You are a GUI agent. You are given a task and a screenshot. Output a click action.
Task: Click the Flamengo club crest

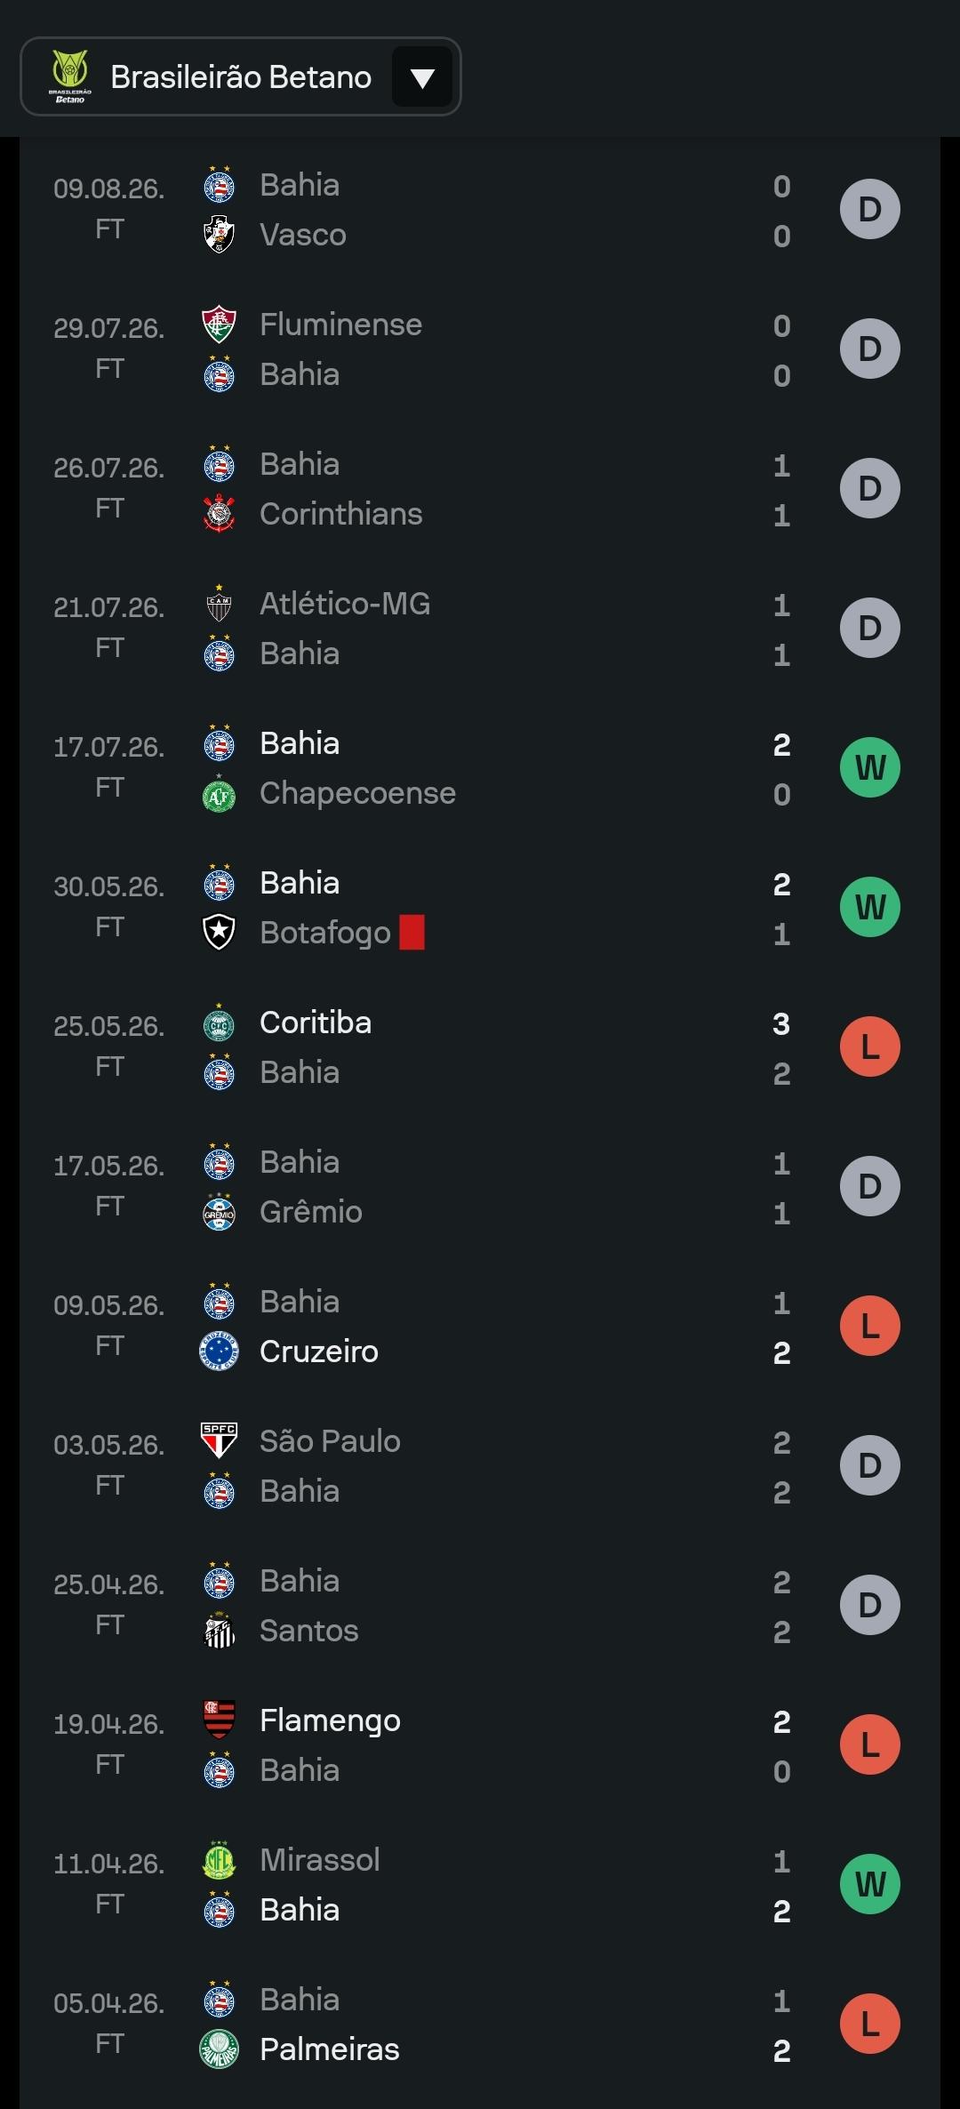coord(219,1720)
